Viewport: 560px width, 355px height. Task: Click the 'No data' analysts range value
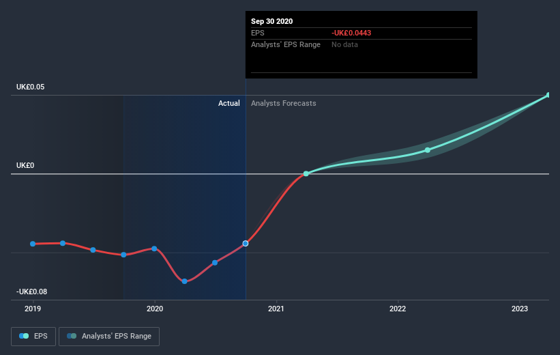click(x=344, y=44)
